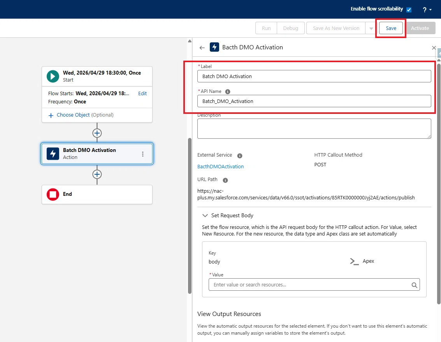Edit the flow start schedule
The height and width of the screenshot is (342, 441).
[142, 94]
